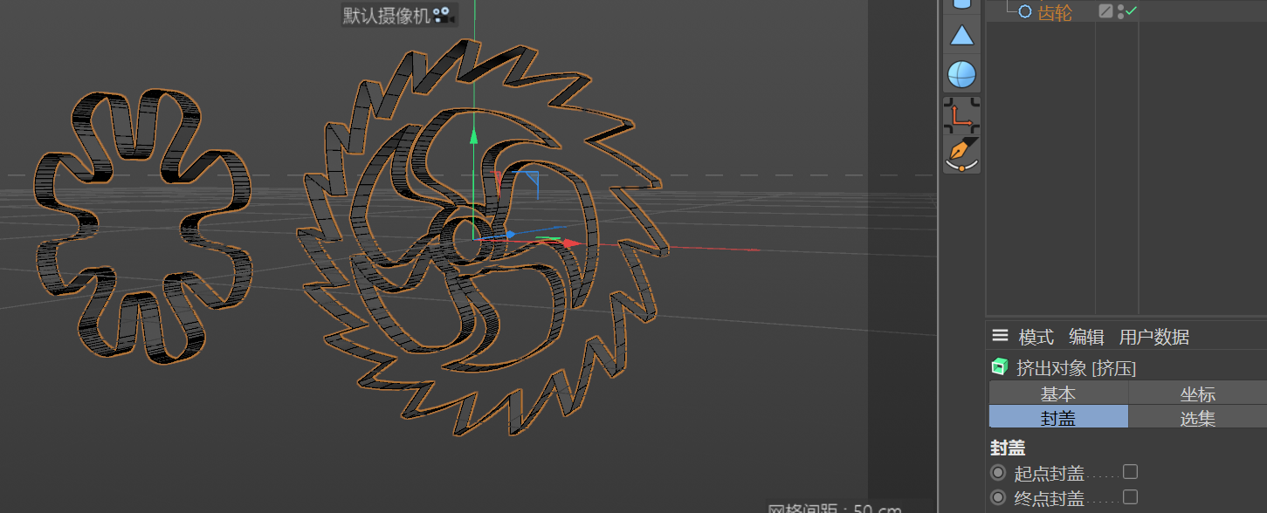Click the keyframe dot beside 终点封盖
Image resolution: width=1267 pixels, height=513 pixels.
point(998,498)
